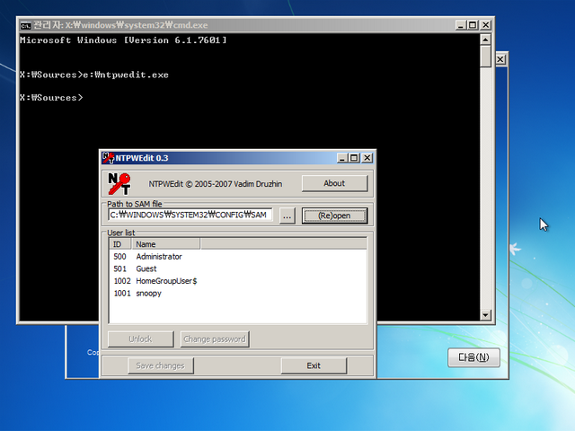This screenshot has width=575, height=431.
Task: Click the Unlock button
Action: [140, 339]
